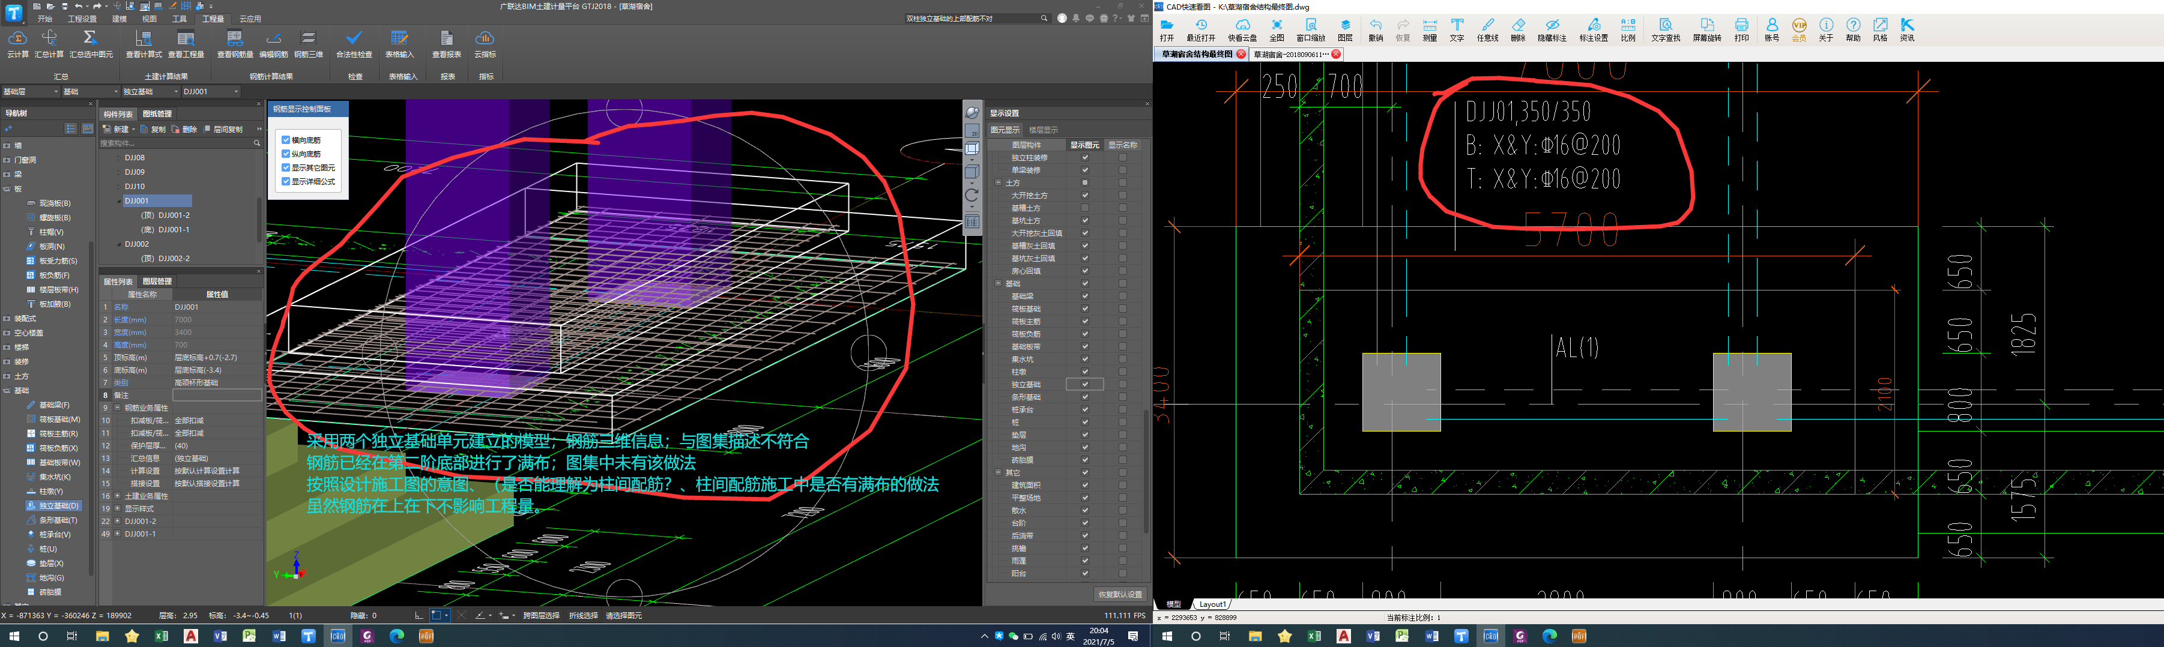This screenshot has height=647, width=2164.
Task: Toggle 显示详细公式 checkbox
Action: (286, 181)
